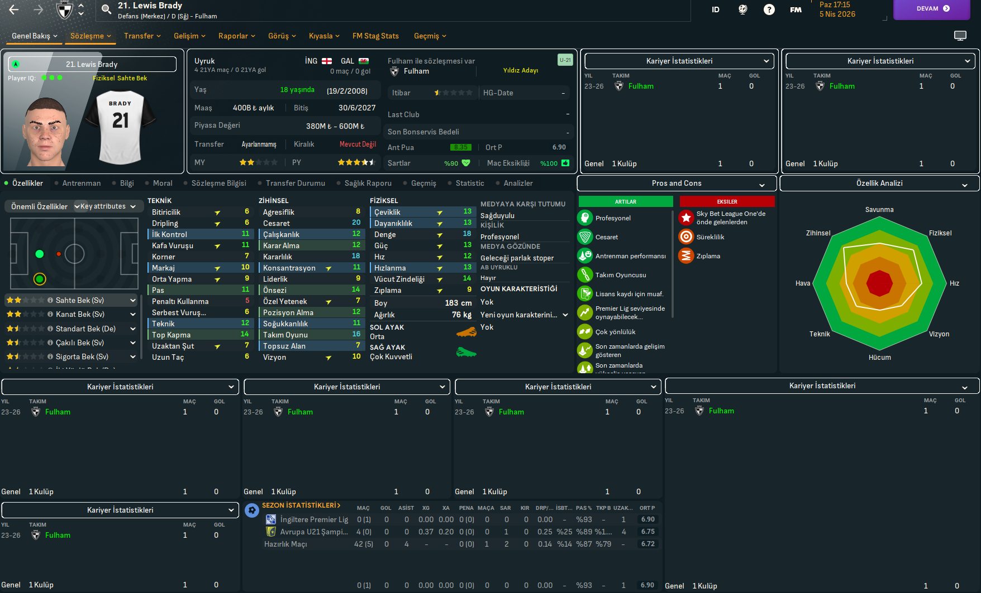The width and height of the screenshot is (981, 593).
Task: Open the SEZON İSTATİSTİKLERİ link
Action: pos(301,505)
